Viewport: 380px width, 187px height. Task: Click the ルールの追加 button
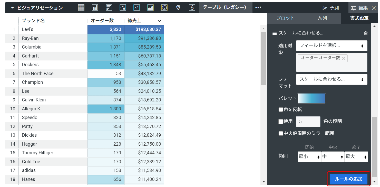(x=348, y=179)
